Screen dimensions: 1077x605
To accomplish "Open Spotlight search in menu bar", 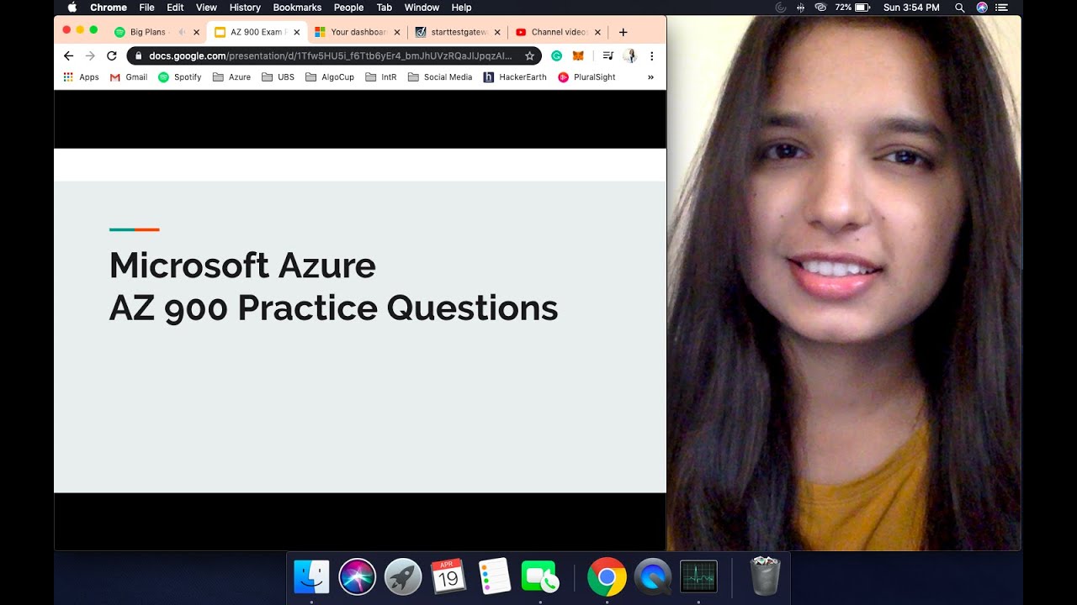I will tap(960, 8).
